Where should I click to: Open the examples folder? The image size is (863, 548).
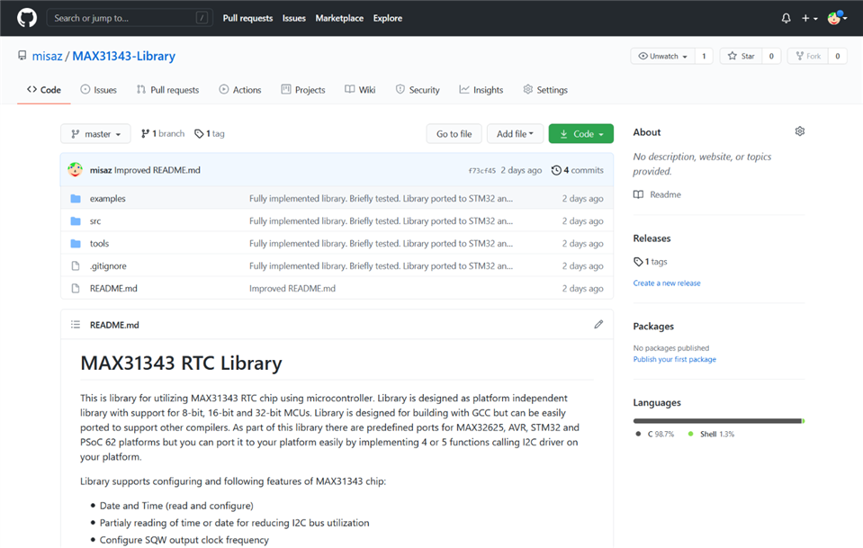click(x=107, y=199)
